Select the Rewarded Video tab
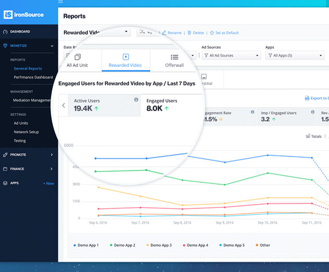The image size is (329, 272). 125,60
